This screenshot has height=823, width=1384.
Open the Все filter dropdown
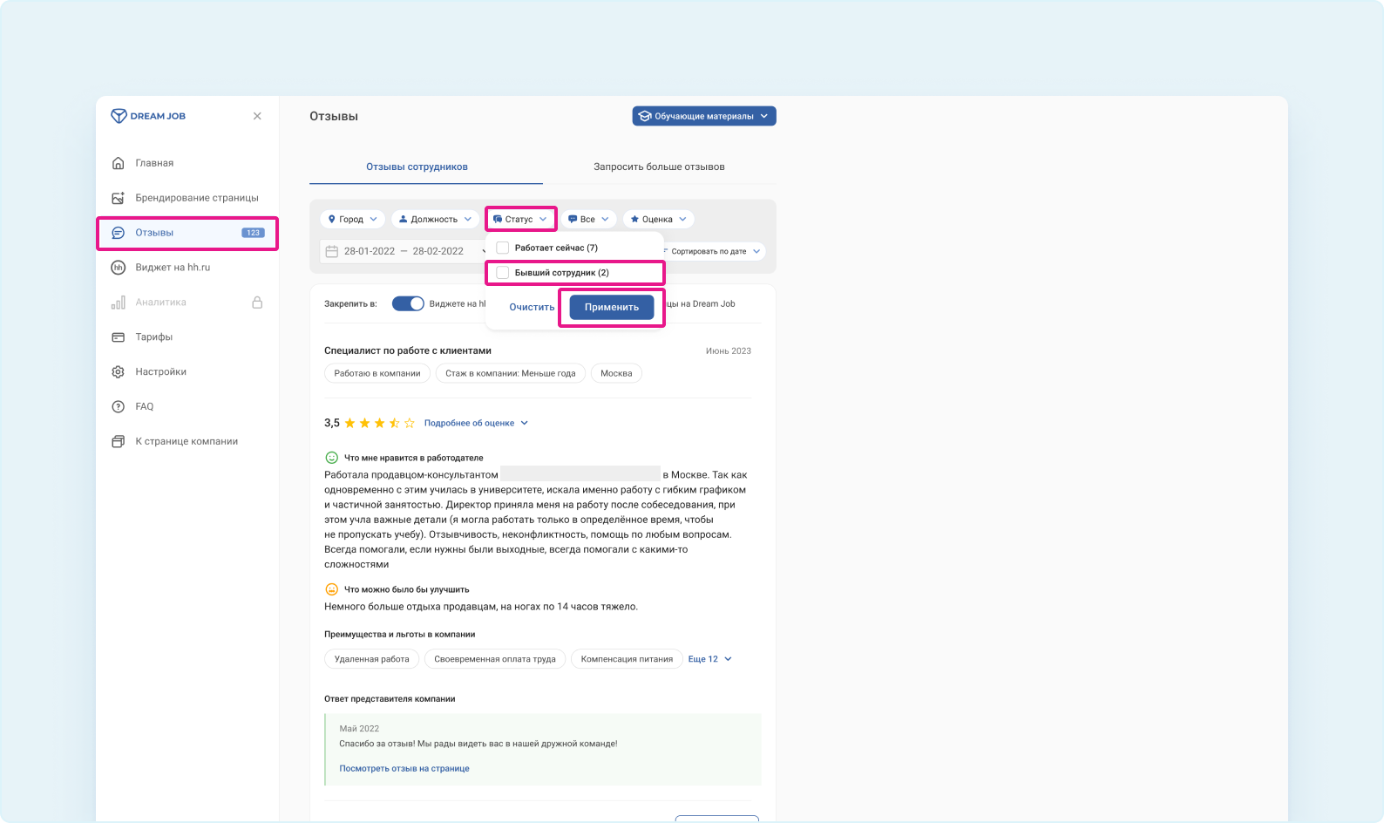[588, 220]
